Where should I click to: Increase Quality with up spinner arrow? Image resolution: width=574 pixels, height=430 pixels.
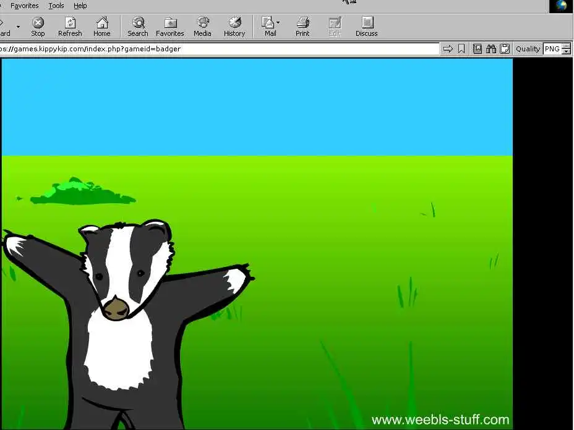pos(567,46)
